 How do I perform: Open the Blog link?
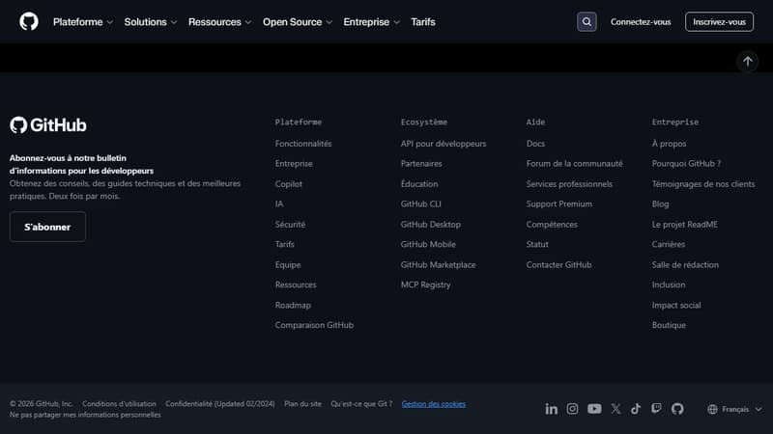click(660, 203)
